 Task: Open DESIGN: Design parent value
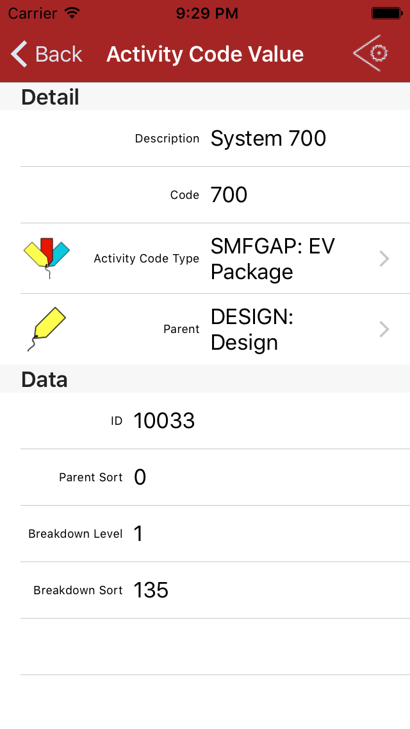252,329
